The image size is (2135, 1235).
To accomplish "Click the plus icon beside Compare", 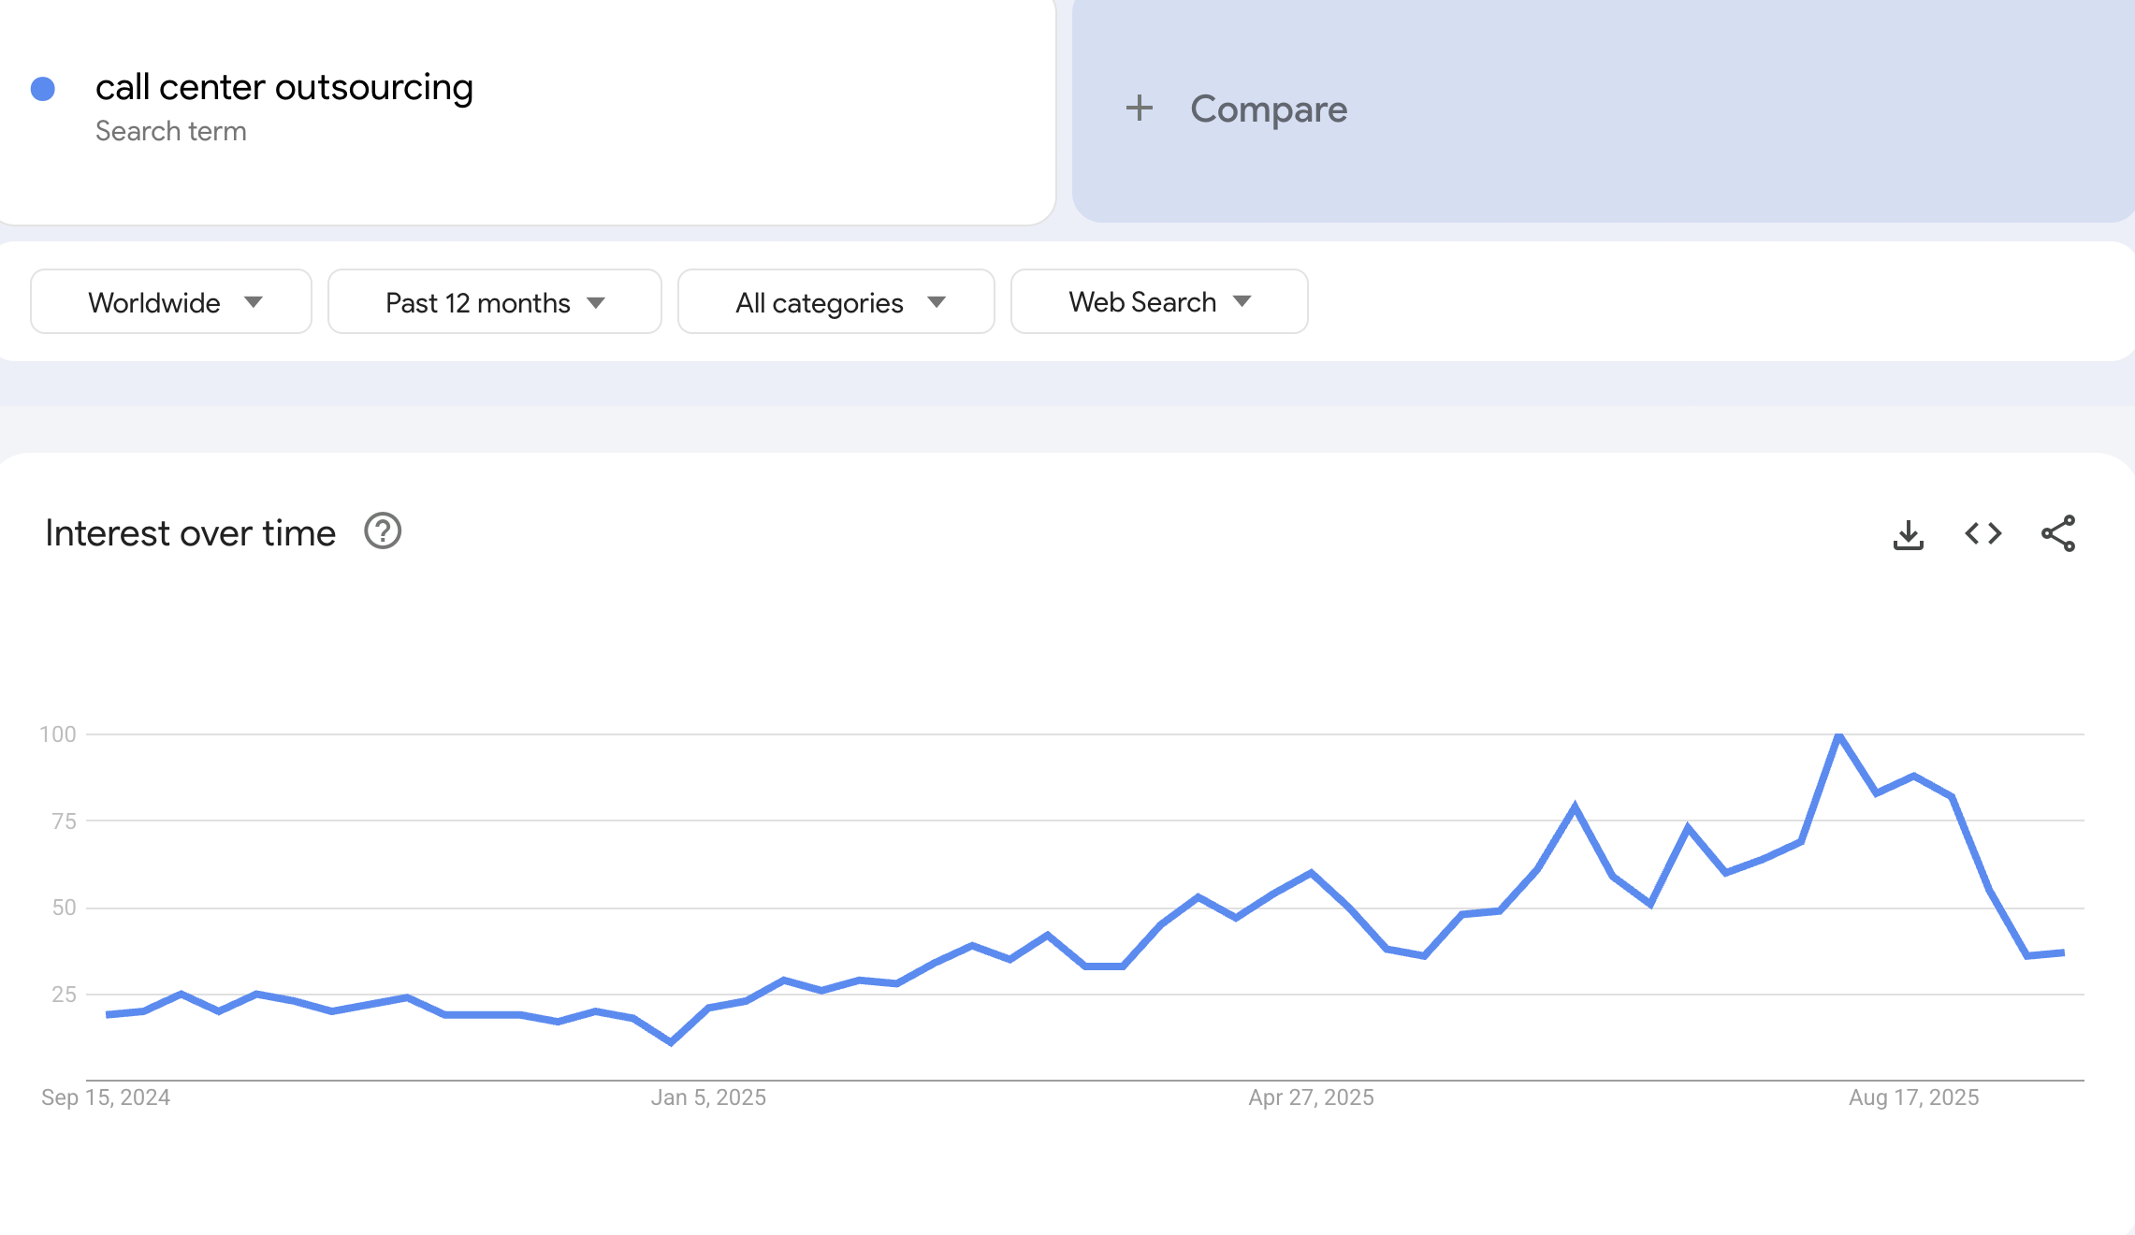I will [x=1141, y=109].
